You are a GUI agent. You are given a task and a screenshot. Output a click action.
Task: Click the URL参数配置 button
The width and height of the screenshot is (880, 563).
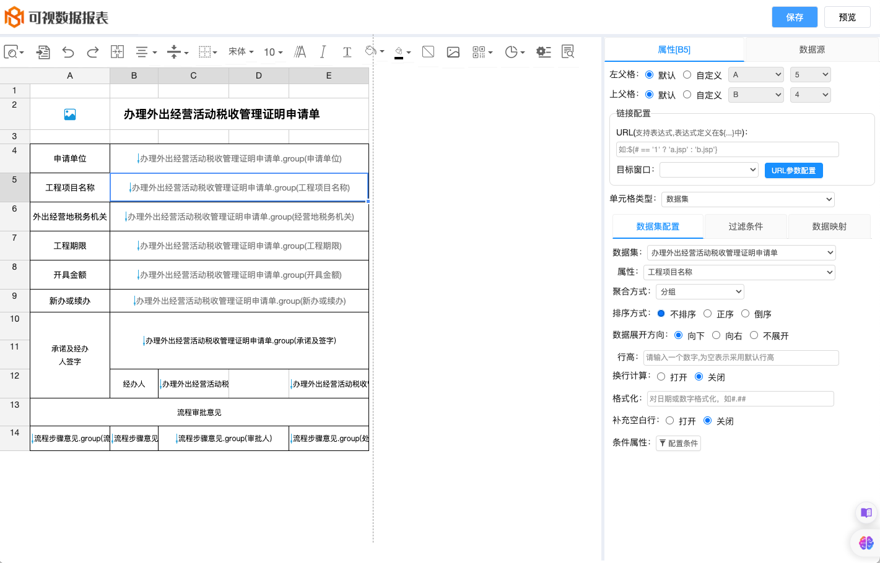tap(794, 171)
